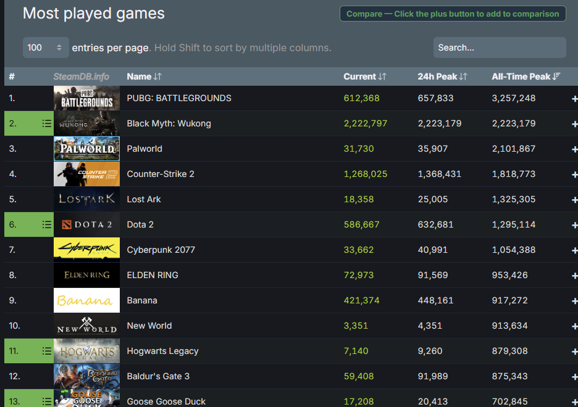Open the Black Myth: Wukong game link

click(x=169, y=123)
